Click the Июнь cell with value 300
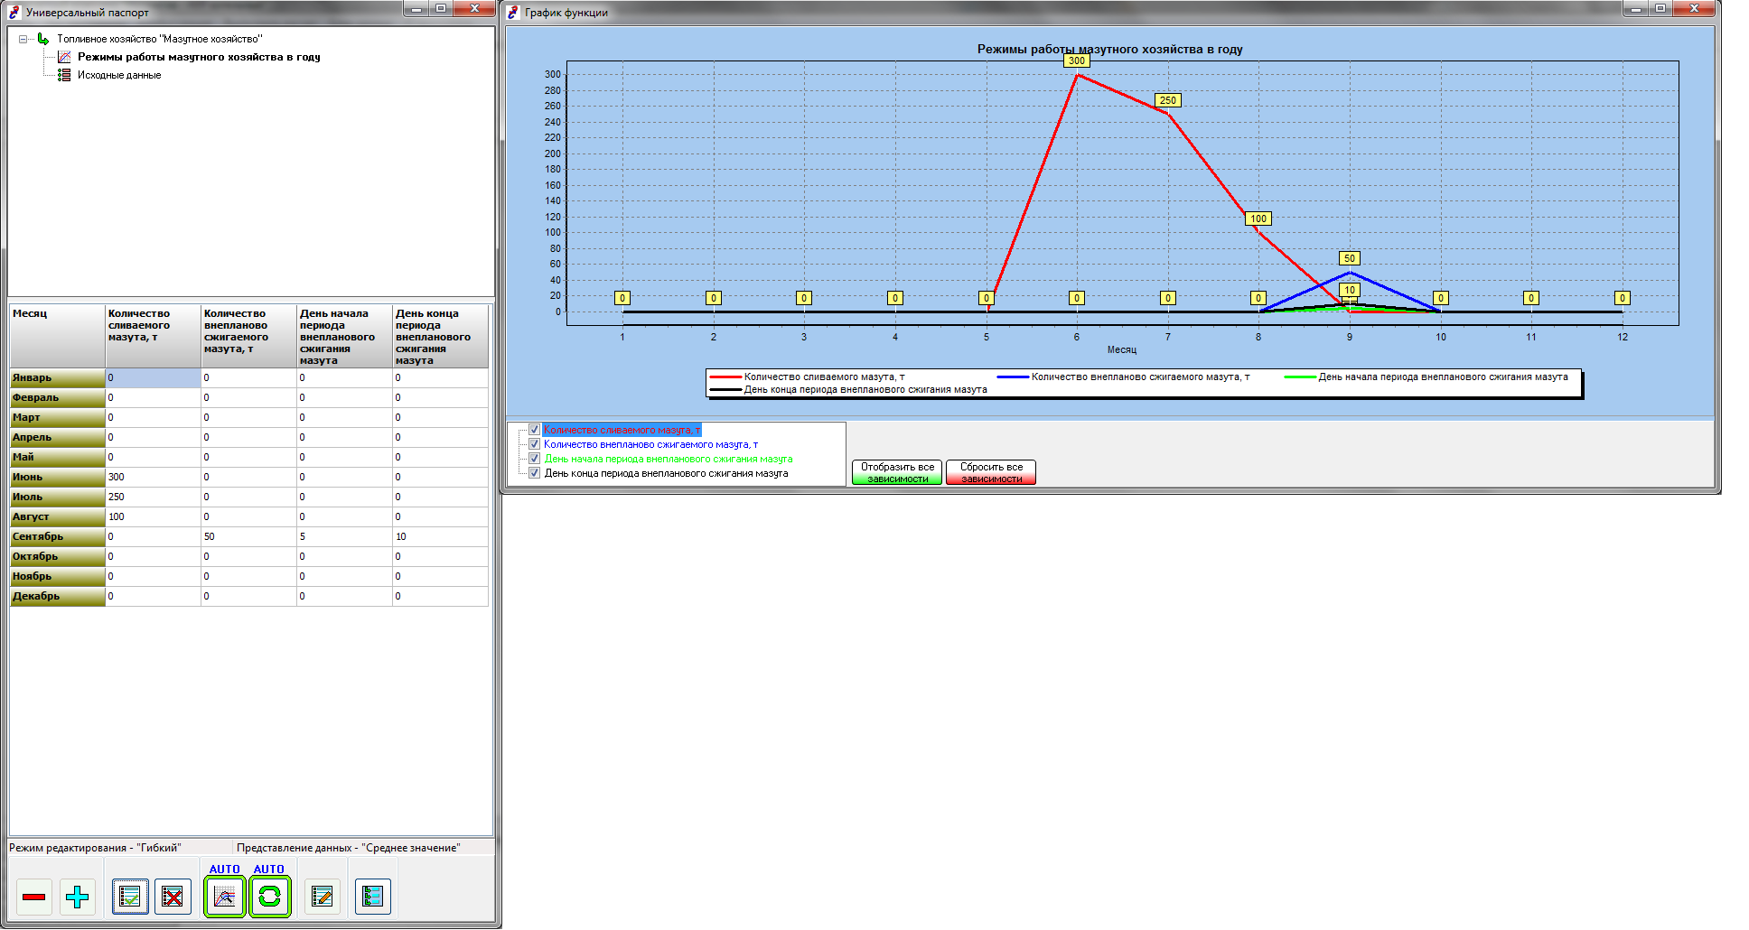Viewport: 1749px width, 930px height. (x=153, y=477)
